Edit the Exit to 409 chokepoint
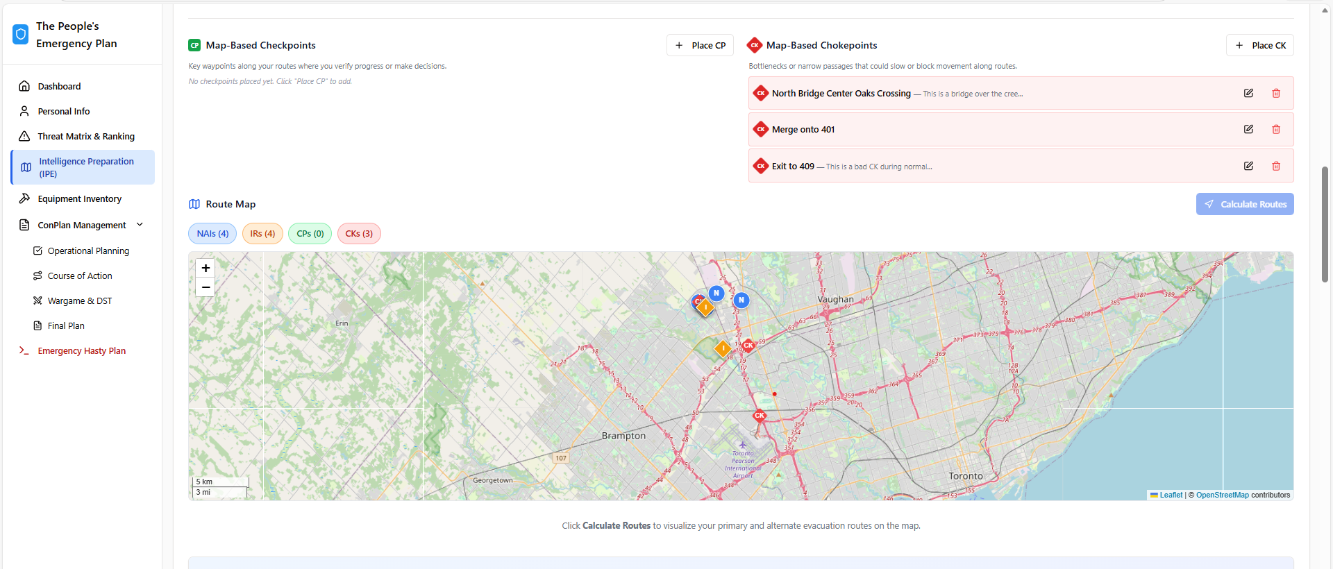 point(1248,166)
